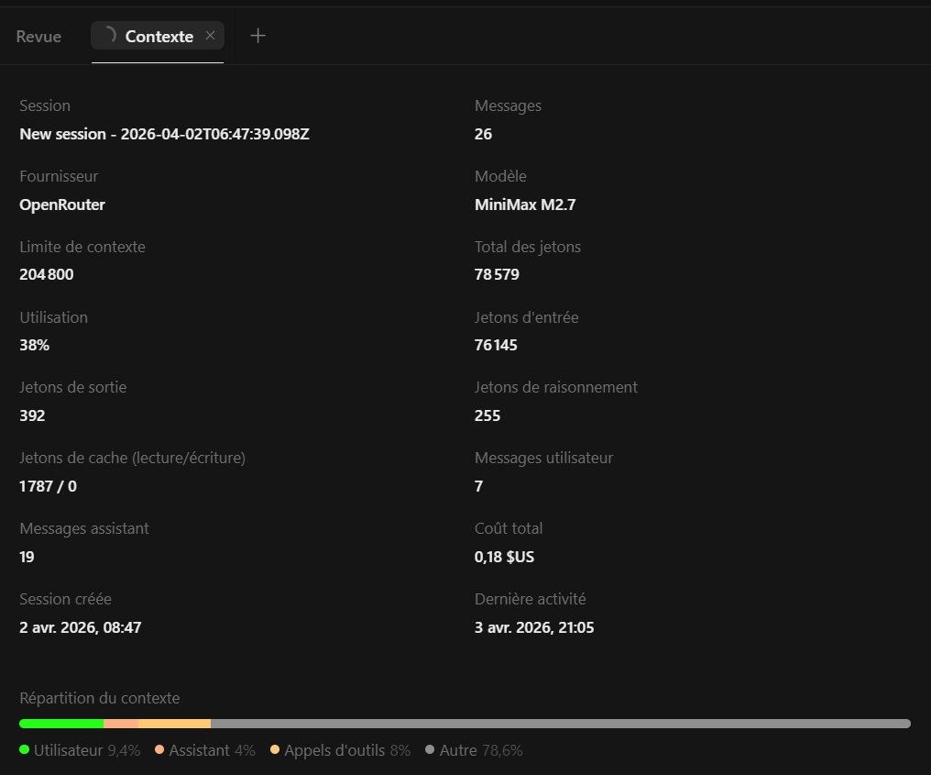This screenshot has height=775, width=931.
Task: Click the 'Dernière activité' label
Action: 531,599
